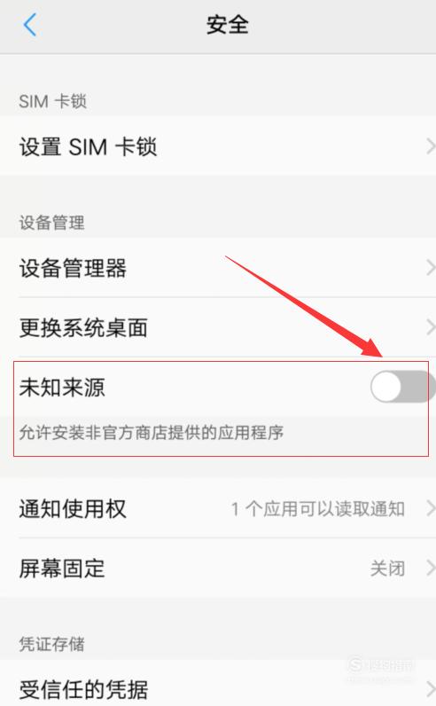
Task: Click chevron beside 受信任的凭据
Action: (x=431, y=689)
